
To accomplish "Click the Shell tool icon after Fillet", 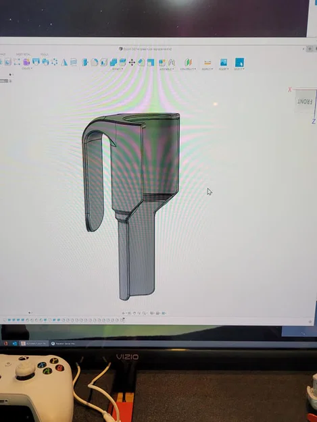I will [x=104, y=62].
